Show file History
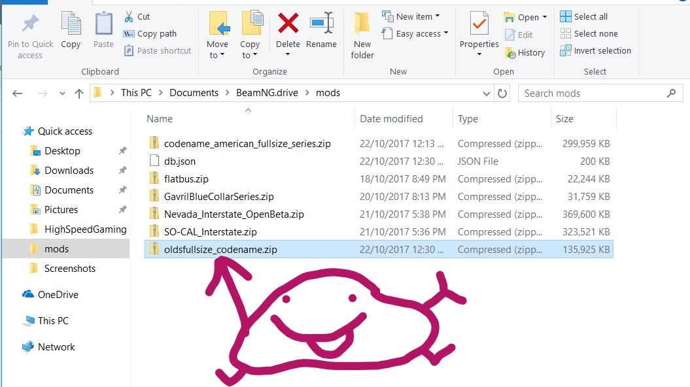Screen dimensions: 690x387 [x=525, y=53]
